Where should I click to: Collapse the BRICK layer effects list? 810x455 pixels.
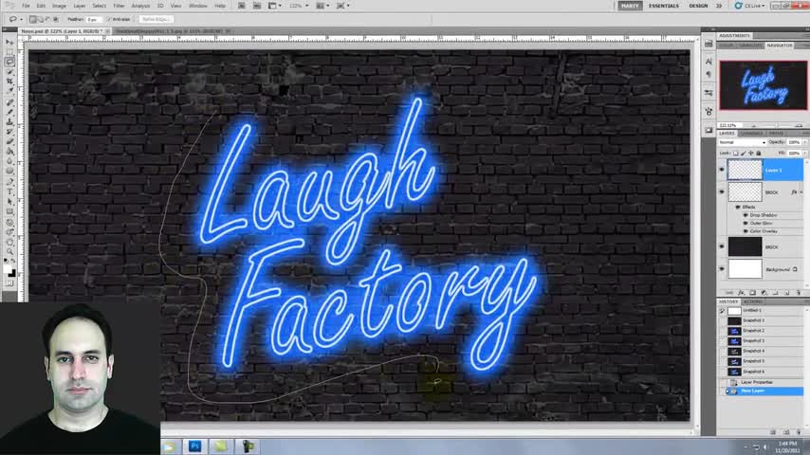[801, 192]
